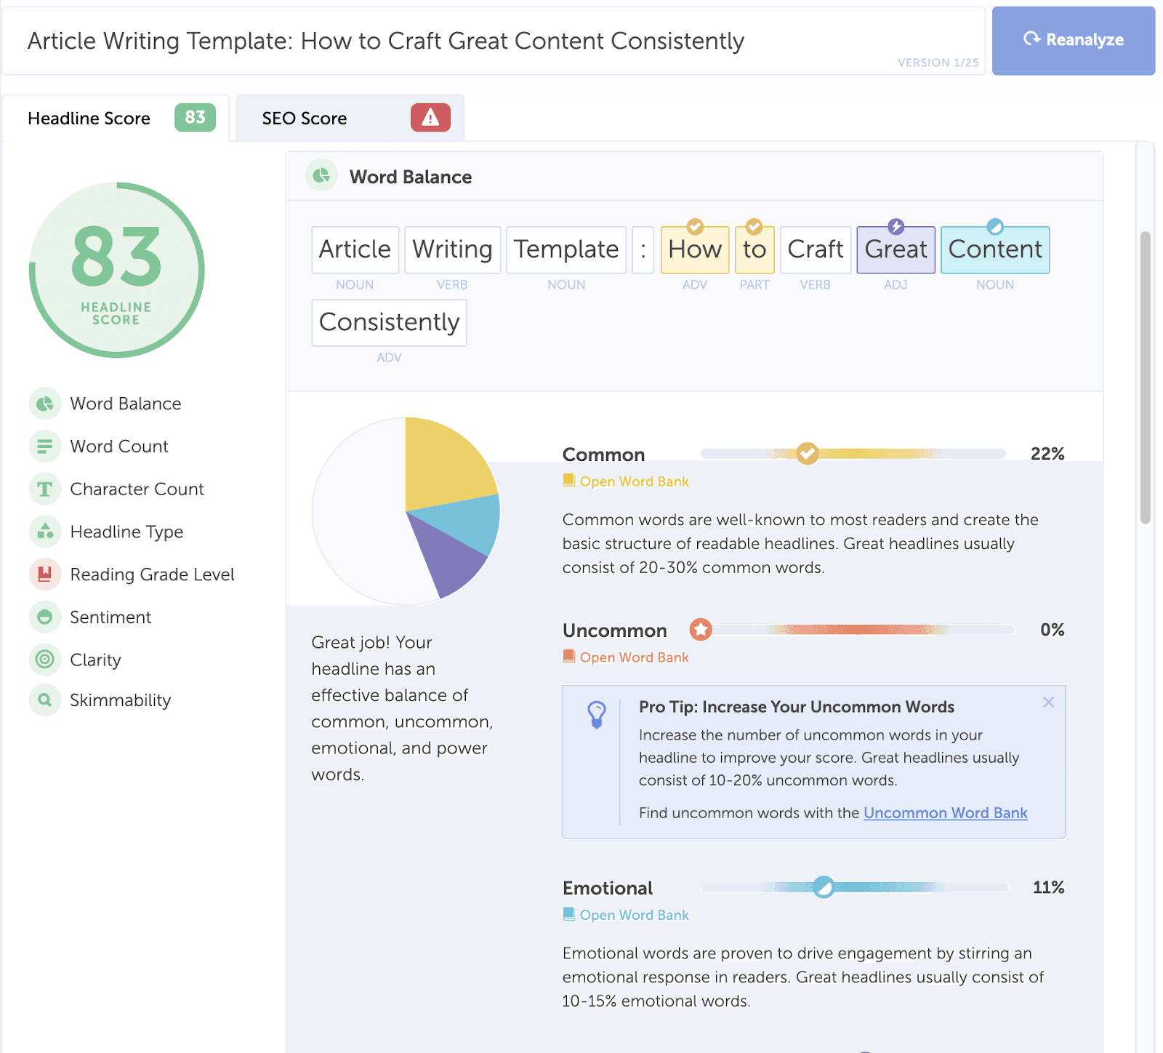Viewport: 1163px width, 1053px height.
Task: Toggle the common word badge on 'How'
Action: 694,226
